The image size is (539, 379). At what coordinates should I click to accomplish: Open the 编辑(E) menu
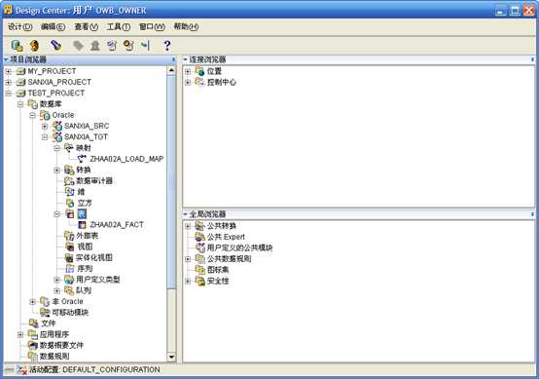pyautogui.click(x=53, y=27)
